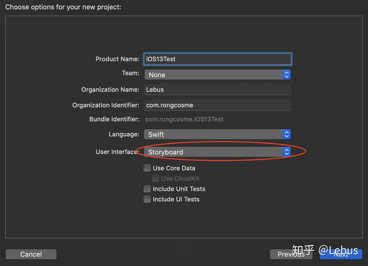Click the Include UI Tests checkbox square
368x266 pixels.
[x=147, y=199]
